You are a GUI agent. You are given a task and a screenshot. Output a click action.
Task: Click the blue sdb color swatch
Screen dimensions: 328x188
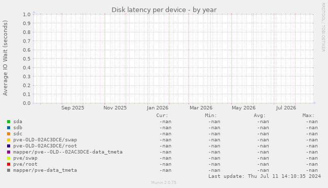(x=9, y=128)
